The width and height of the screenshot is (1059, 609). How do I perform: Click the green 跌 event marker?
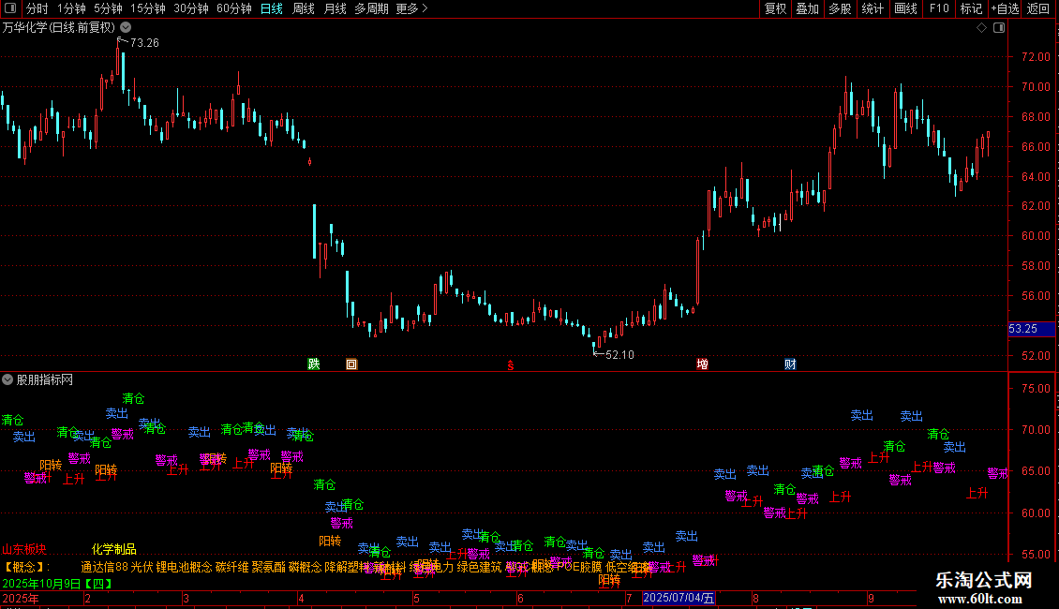click(314, 364)
